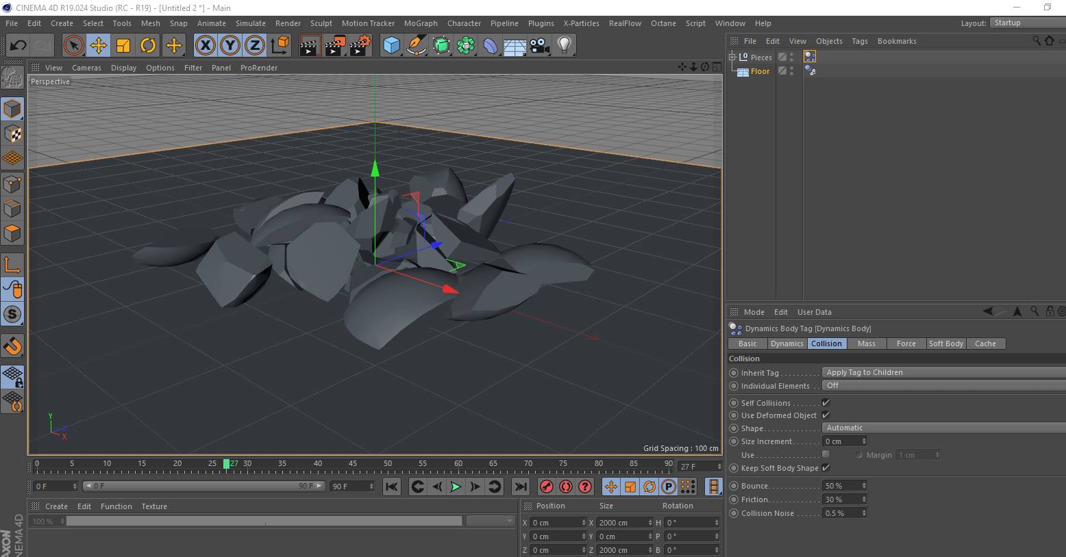1066x557 pixels.
Task: Open the Simulate menu
Action: click(251, 23)
